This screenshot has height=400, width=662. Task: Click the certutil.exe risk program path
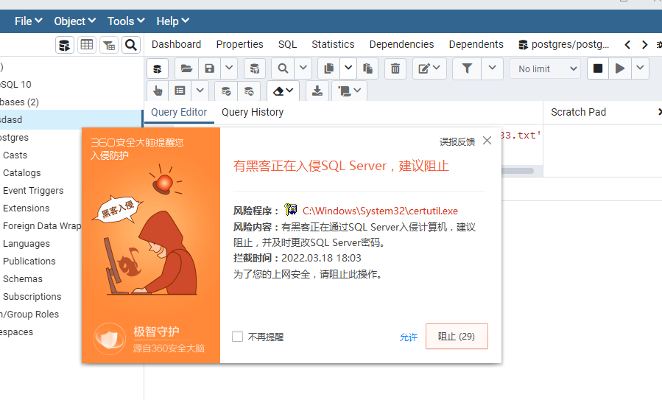(x=380, y=211)
